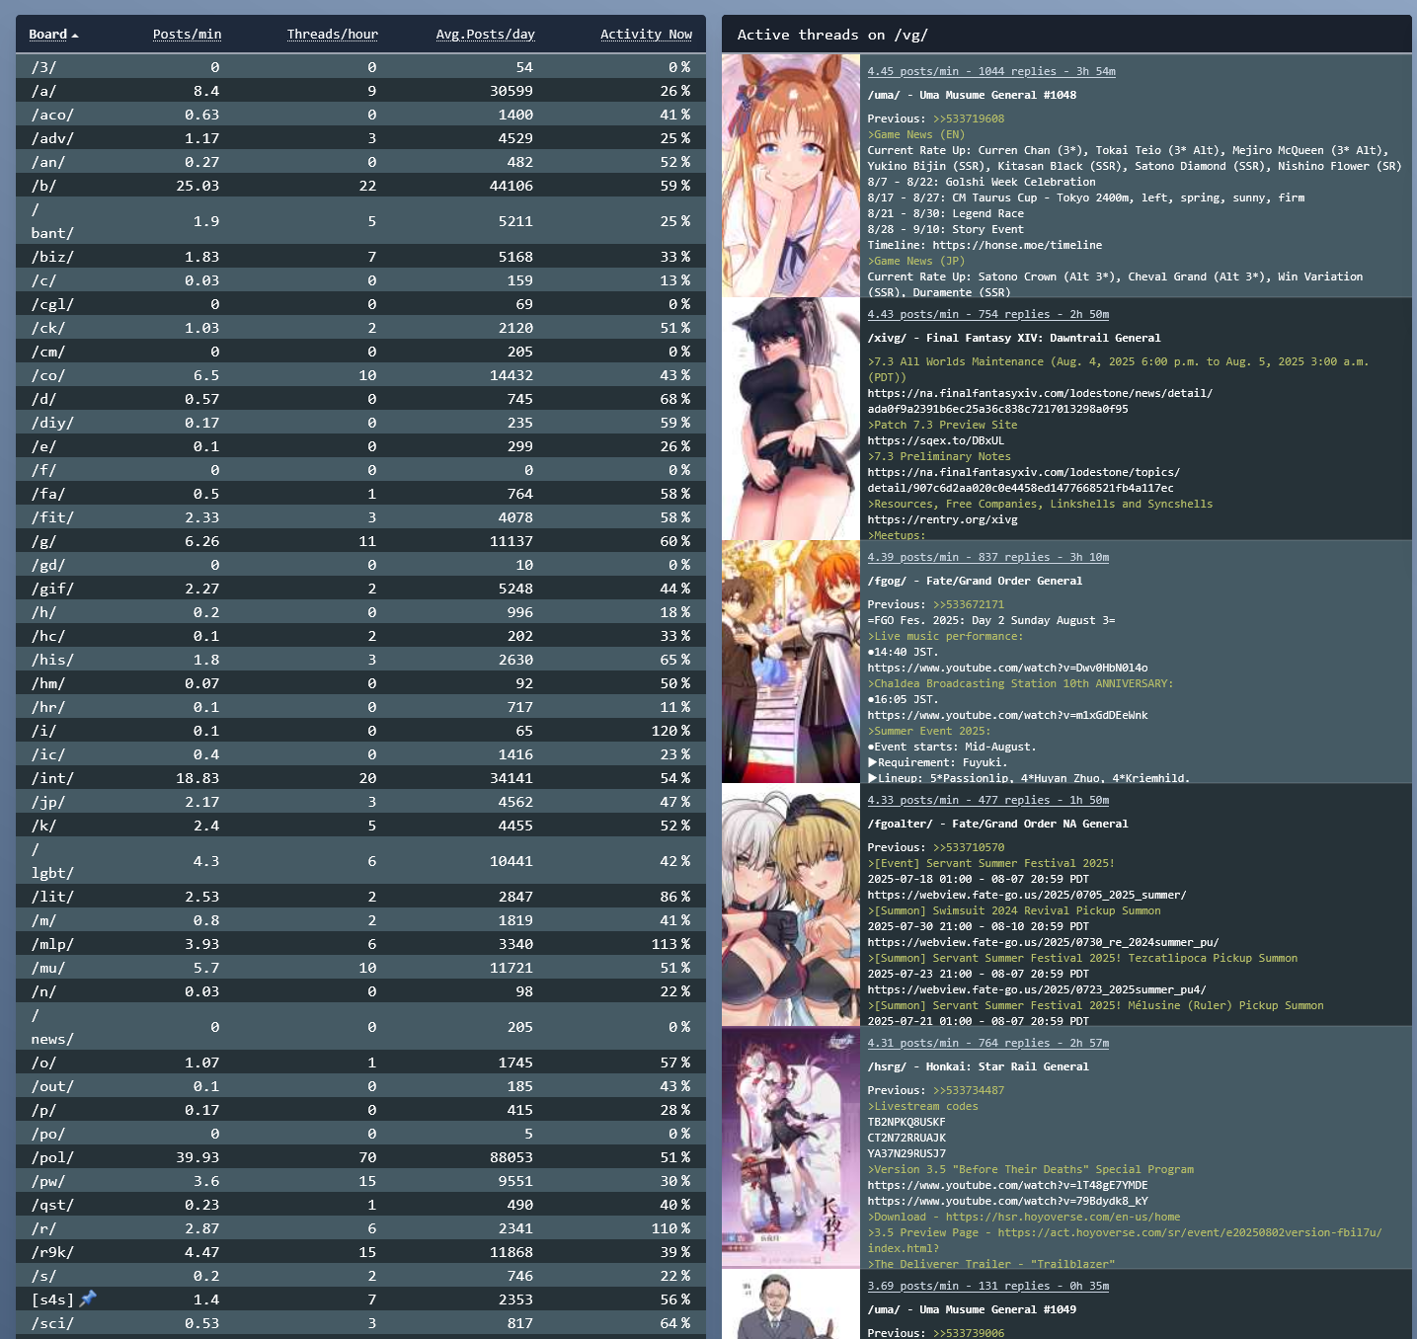
Task: Click the 113% activity value for /mlp/
Action: pyautogui.click(x=670, y=944)
